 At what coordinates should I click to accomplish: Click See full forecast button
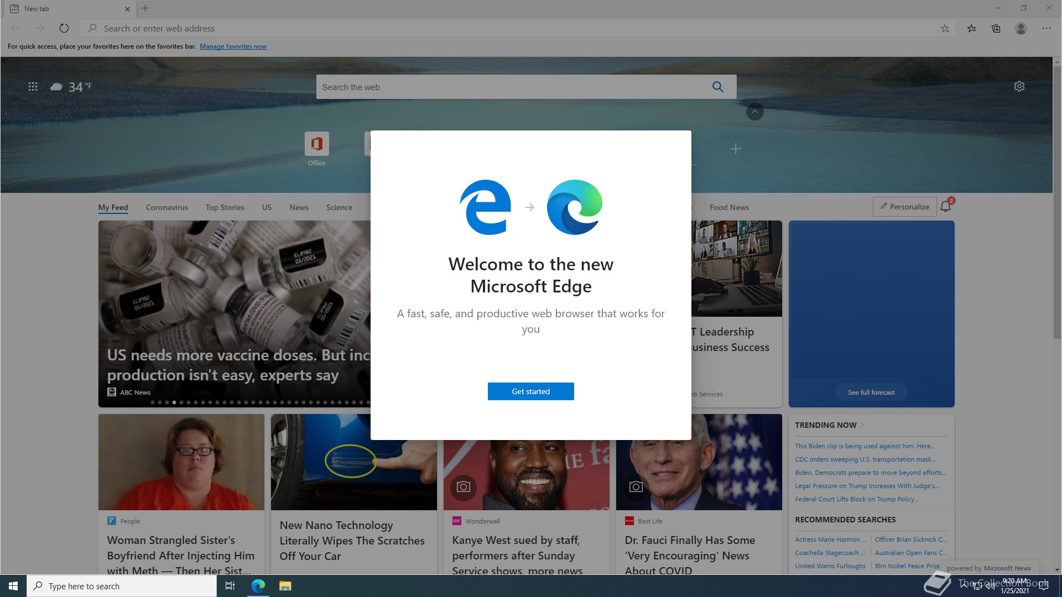click(871, 392)
